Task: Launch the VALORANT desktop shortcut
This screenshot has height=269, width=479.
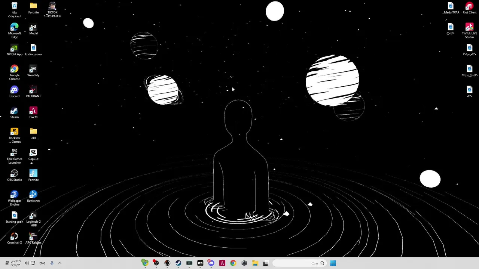Action: point(33,92)
